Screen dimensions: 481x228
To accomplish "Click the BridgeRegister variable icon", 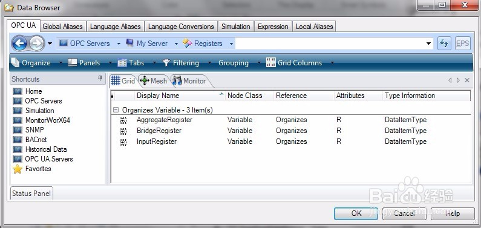I will point(123,131).
